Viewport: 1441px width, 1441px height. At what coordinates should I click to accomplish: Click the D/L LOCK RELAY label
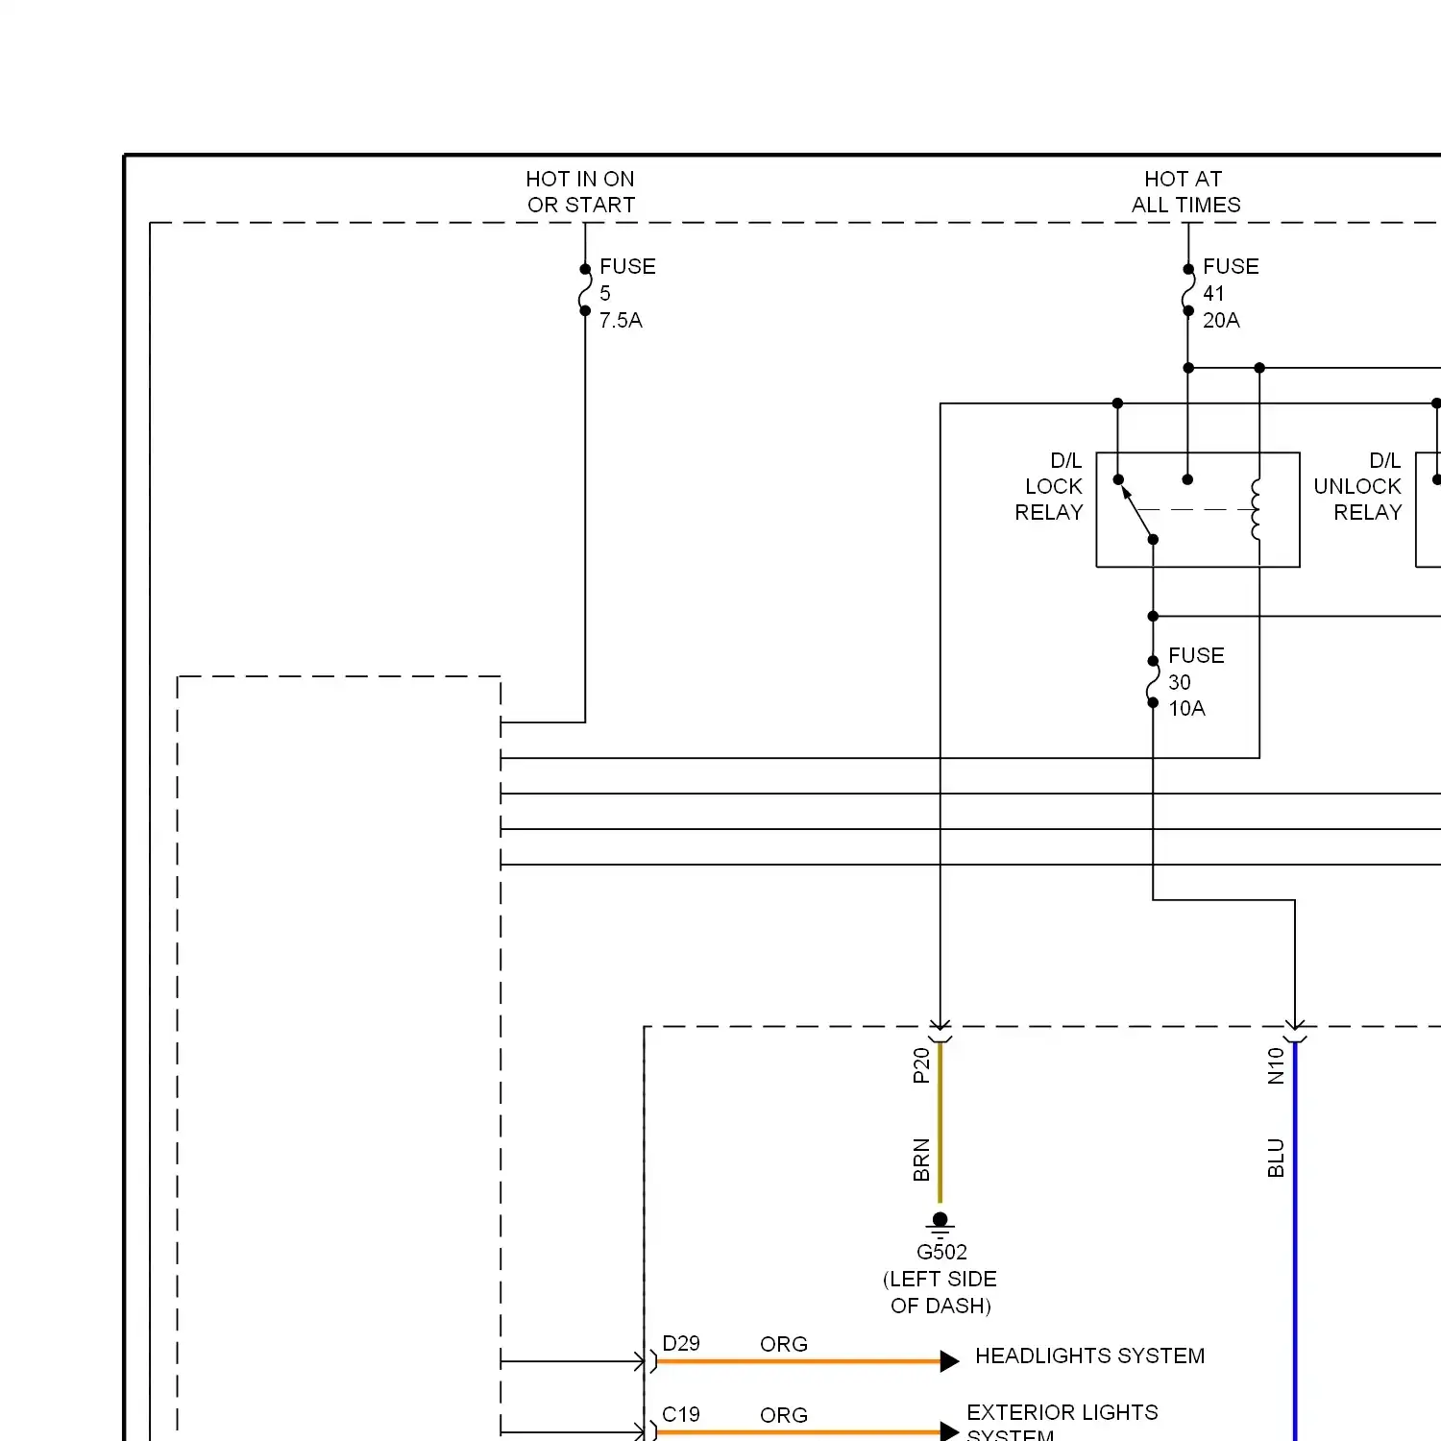1049,486
